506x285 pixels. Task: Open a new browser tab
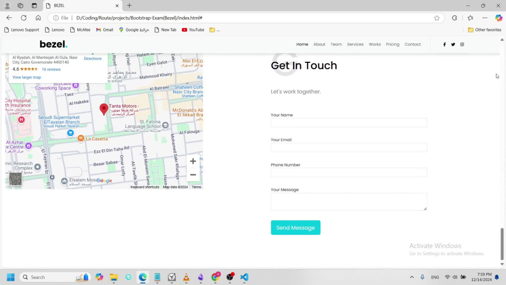129,6
